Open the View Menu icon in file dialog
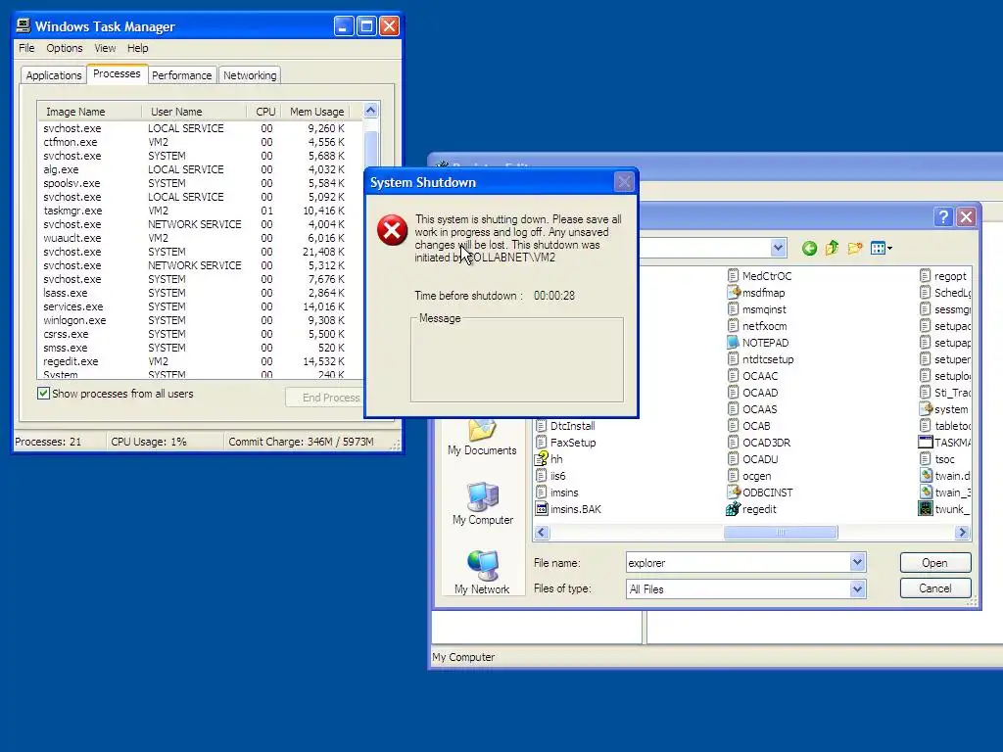 coord(881,248)
